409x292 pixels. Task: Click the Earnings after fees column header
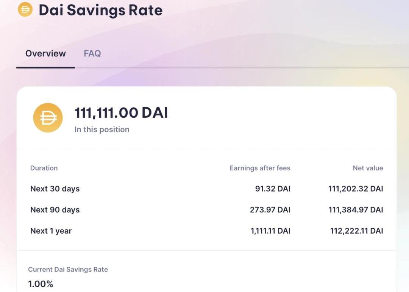pos(260,168)
